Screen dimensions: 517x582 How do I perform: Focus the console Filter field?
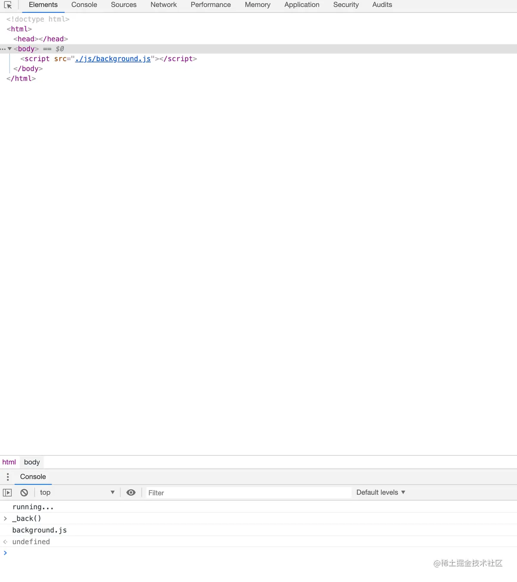tap(248, 493)
